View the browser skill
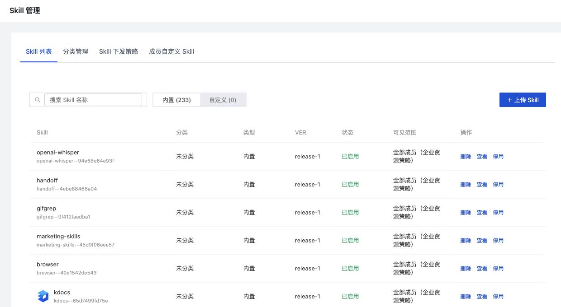Viewport: 561px width, 307px height. 482,269
